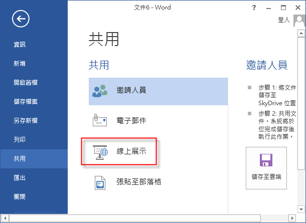This screenshot has height=223, width=306.
Task: Open the 新增 (New) menu item
Action: coord(20,63)
